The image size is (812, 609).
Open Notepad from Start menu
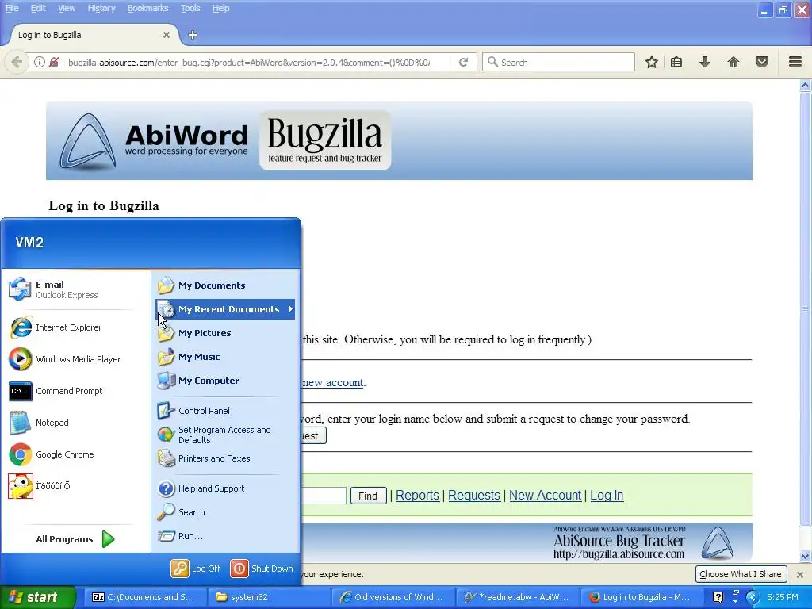72,423
